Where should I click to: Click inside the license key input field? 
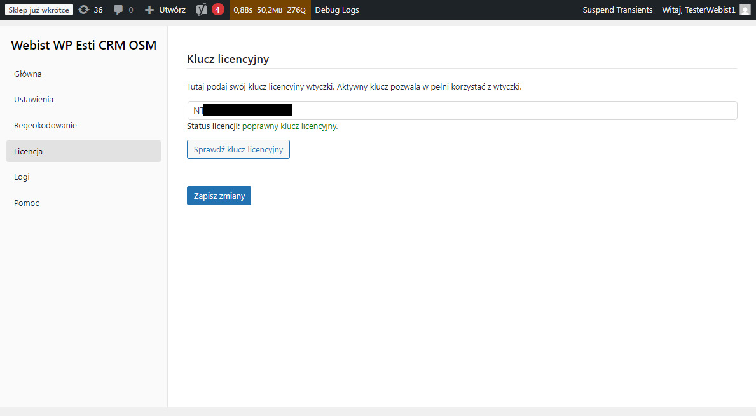coord(509,111)
